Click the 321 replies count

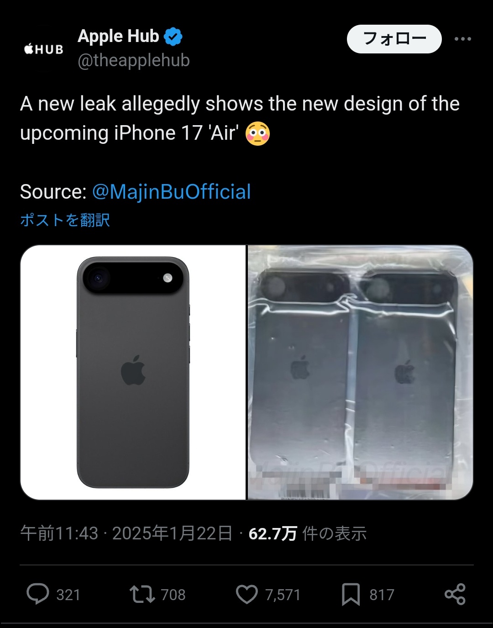[x=68, y=595]
